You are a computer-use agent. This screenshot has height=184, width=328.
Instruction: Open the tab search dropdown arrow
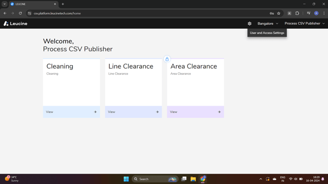(5, 4)
